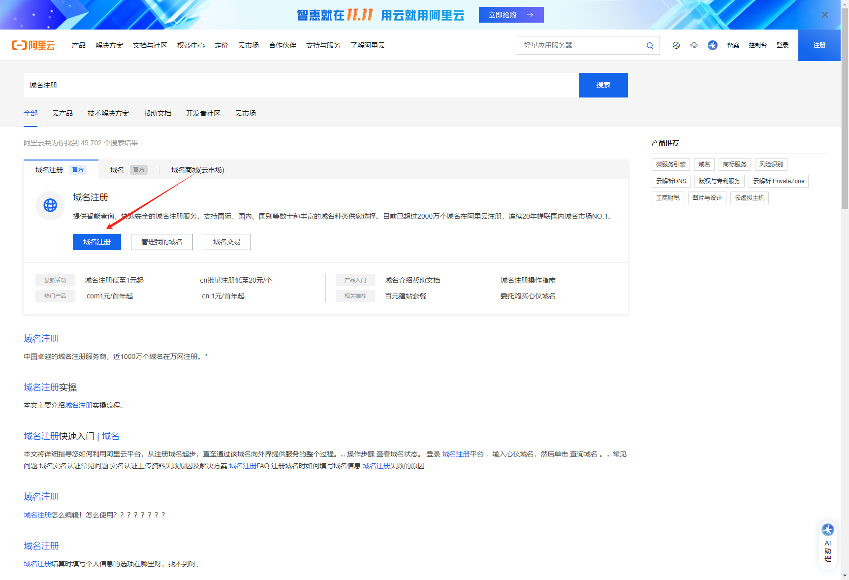The width and height of the screenshot is (849, 580).
Task: Open the AI助理 floating assistant
Action: coord(828,545)
